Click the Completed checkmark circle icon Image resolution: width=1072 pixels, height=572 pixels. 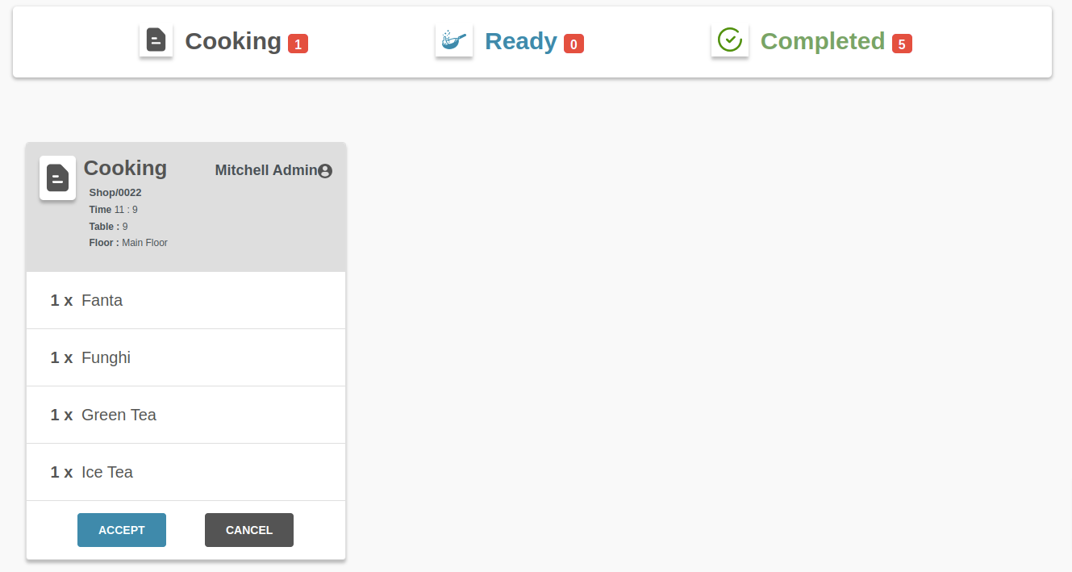(x=730, y=40)
